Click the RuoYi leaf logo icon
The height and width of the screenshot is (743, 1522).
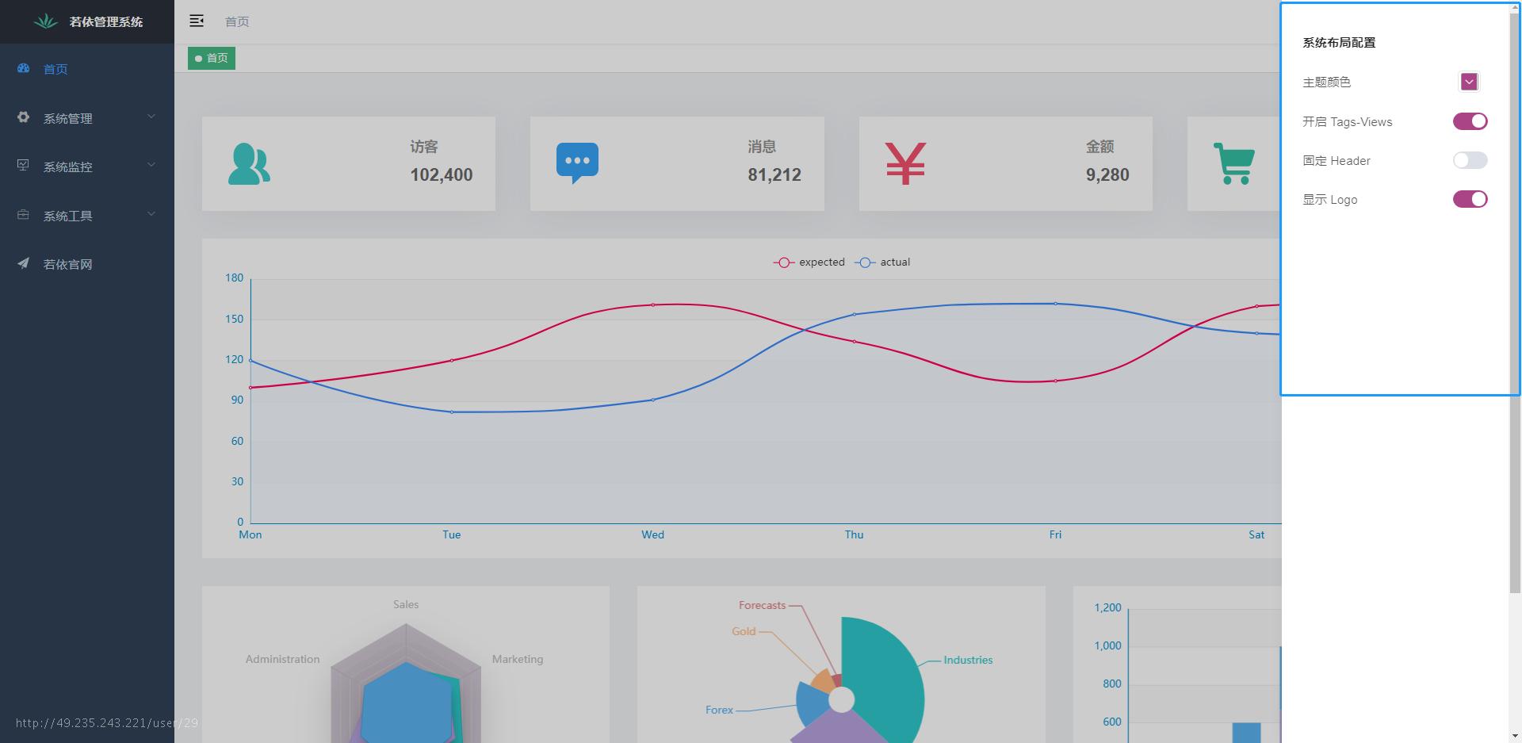click(x=46, y=21)
